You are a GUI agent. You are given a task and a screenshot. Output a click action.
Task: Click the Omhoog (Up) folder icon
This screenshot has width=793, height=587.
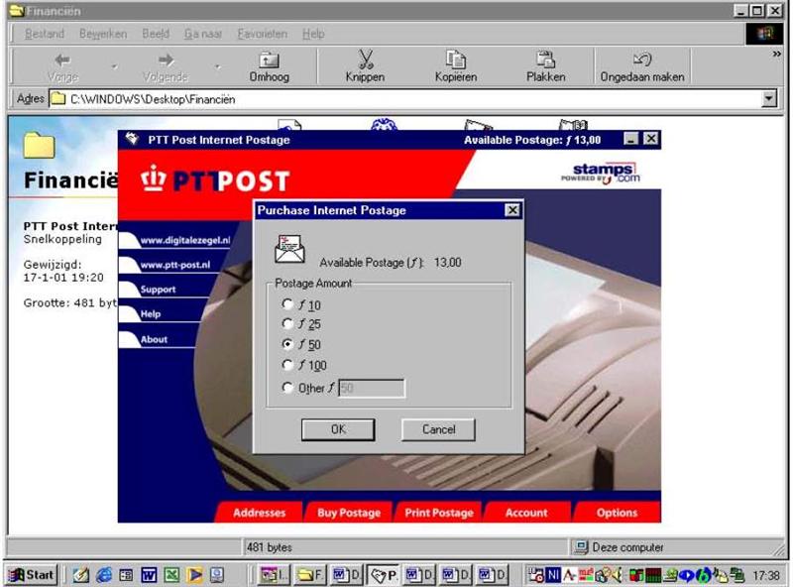pos(269,60)
